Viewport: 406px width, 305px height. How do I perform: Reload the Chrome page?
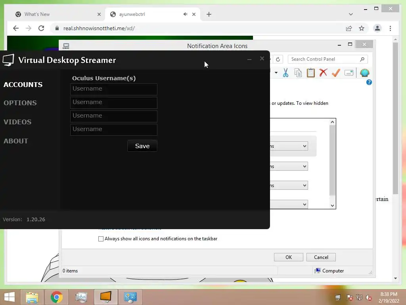click(41, 28)
